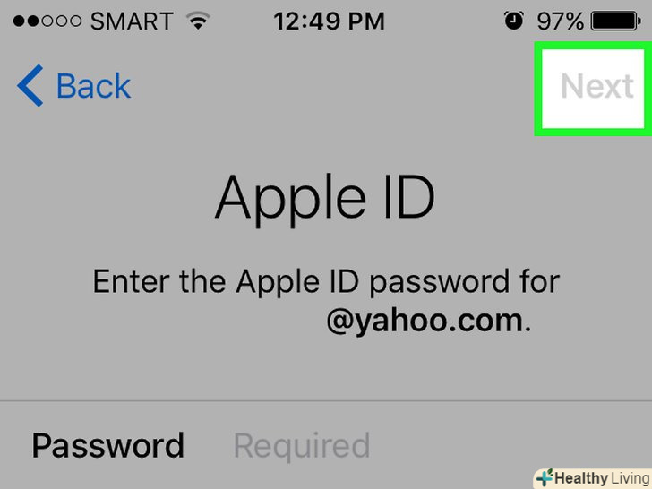
Task: Tap the Apple ID heading
Action: pos(325,198)
